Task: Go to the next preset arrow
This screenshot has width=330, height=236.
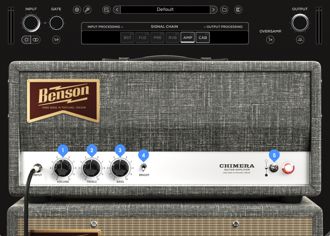Action: [x=214, y=10]
